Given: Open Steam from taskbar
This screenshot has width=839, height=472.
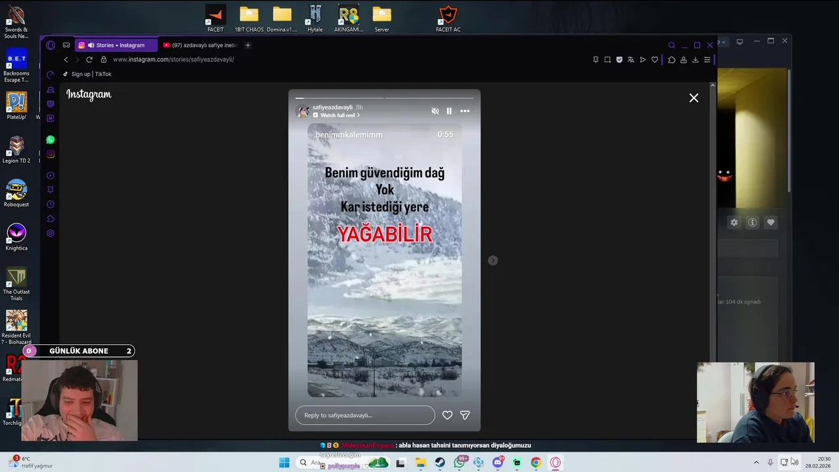Looking at the screenshot, I should click(x=440, y=463).
